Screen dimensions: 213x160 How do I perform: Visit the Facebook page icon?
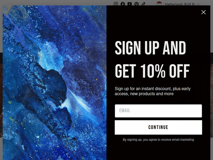pos(123,4)
